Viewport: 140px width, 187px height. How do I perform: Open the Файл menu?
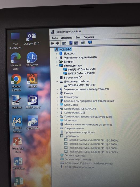pos(54,38)
